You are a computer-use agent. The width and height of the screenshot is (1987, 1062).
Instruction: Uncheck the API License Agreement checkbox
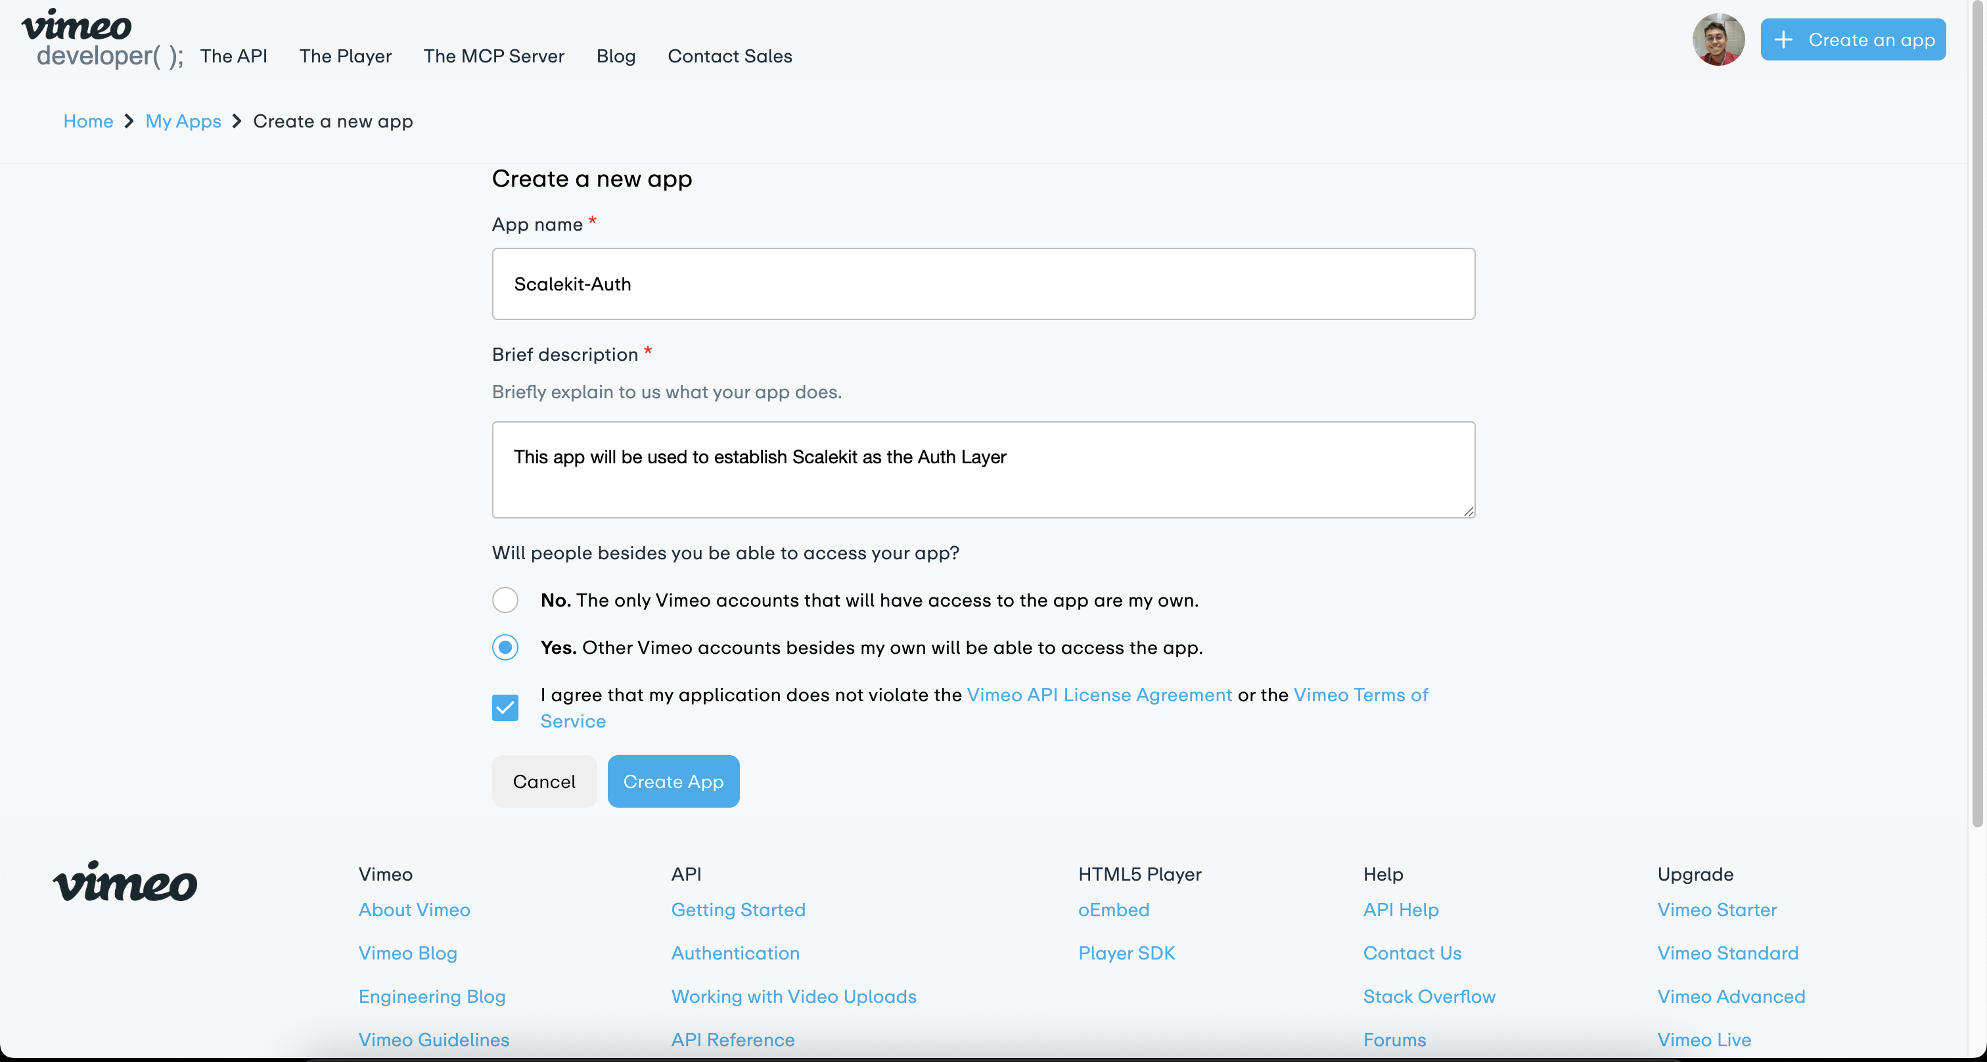[505, 707]
